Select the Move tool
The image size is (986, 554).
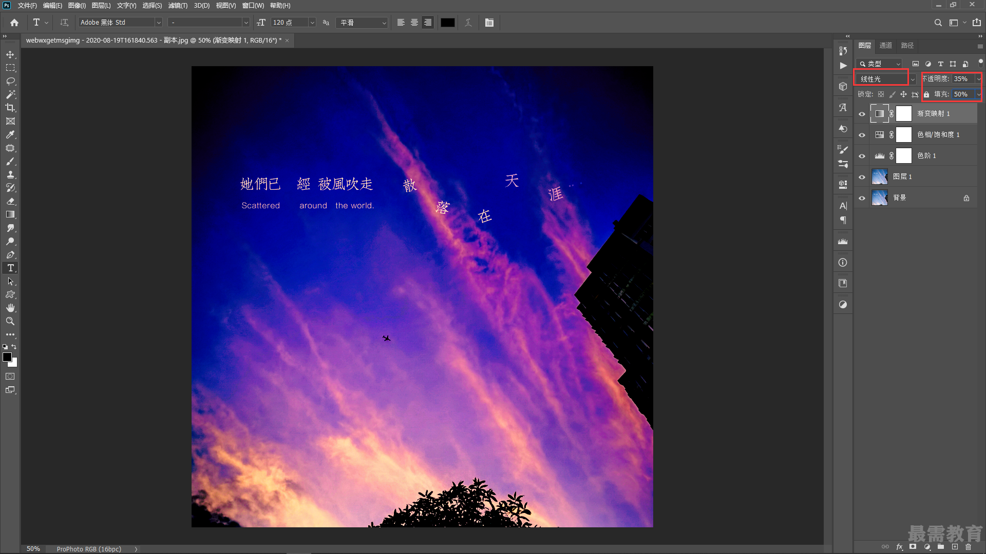click(x=10, y=54)
